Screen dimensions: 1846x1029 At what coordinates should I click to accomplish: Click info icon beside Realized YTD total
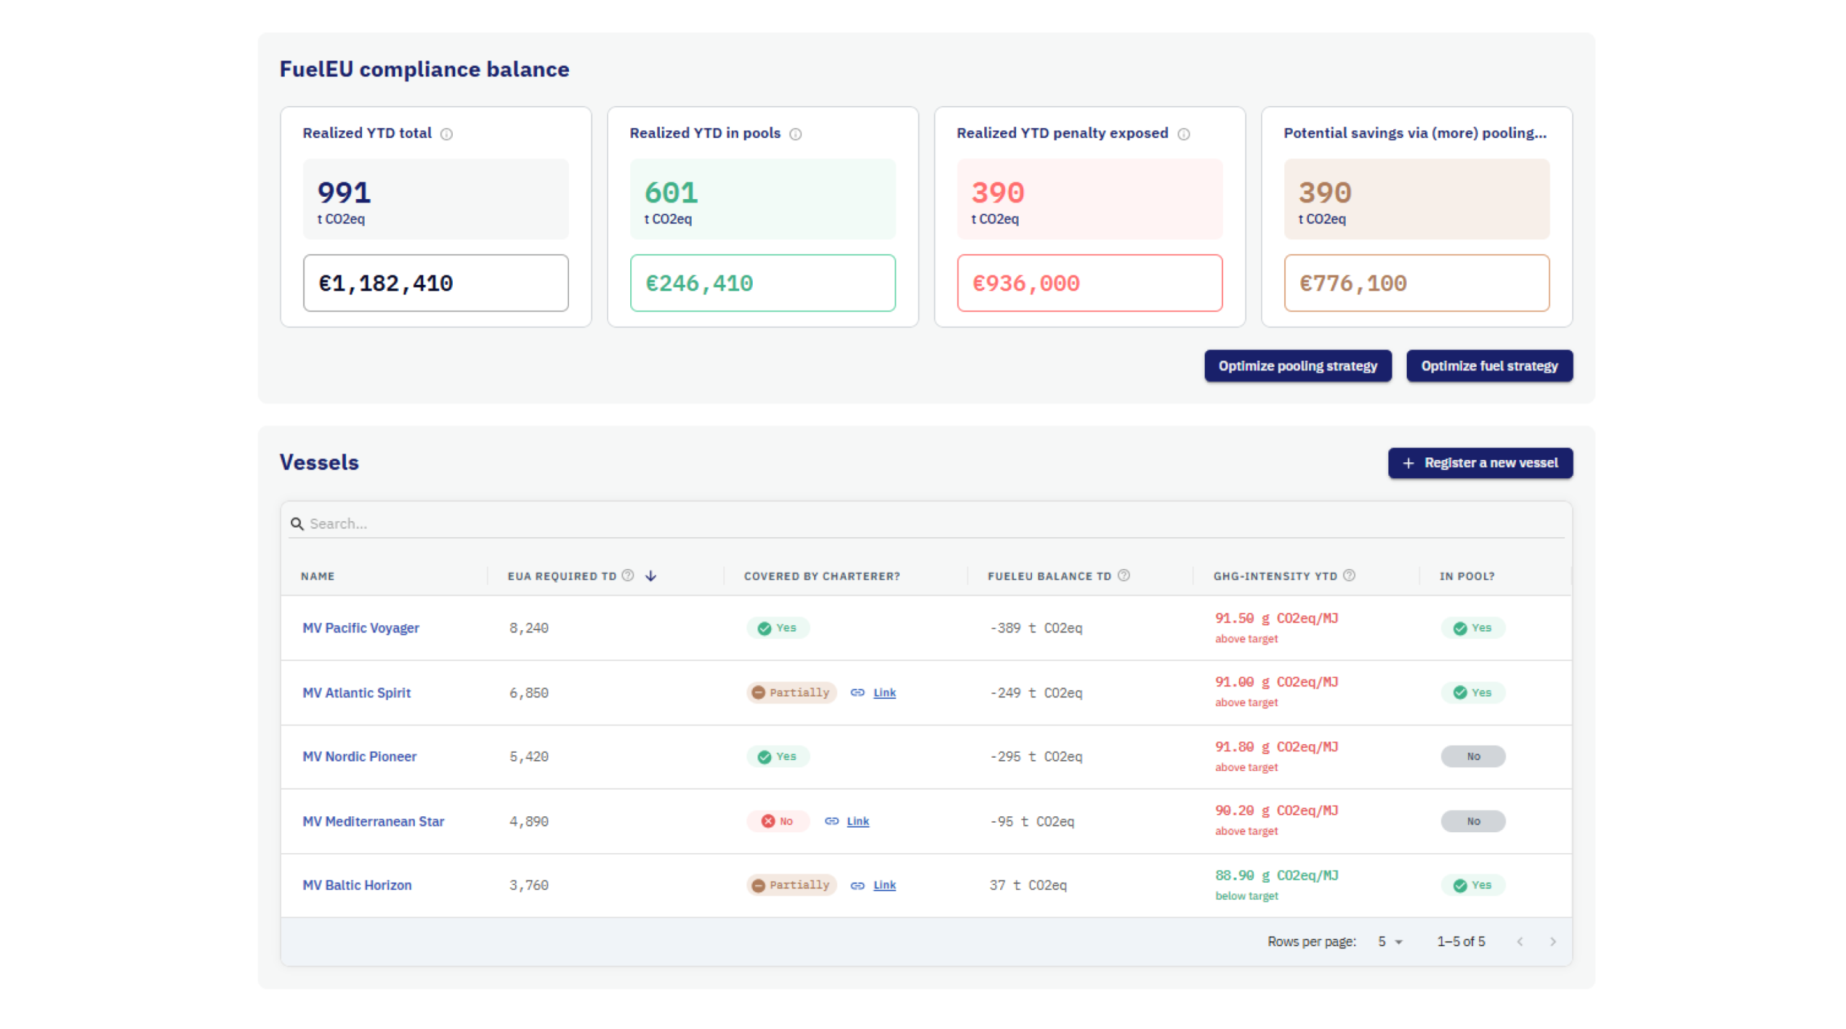pyautogui.click(x=446, y=134)
